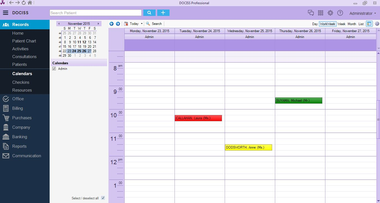
Task: Open Resources in the sidebar
Action: [22, 90]
